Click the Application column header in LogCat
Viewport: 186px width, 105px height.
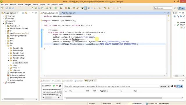pyautogui.click(x=104, y=91)
